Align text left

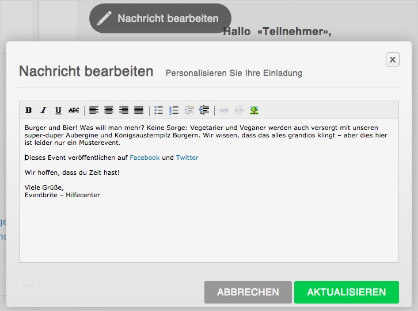click(94, 110)
